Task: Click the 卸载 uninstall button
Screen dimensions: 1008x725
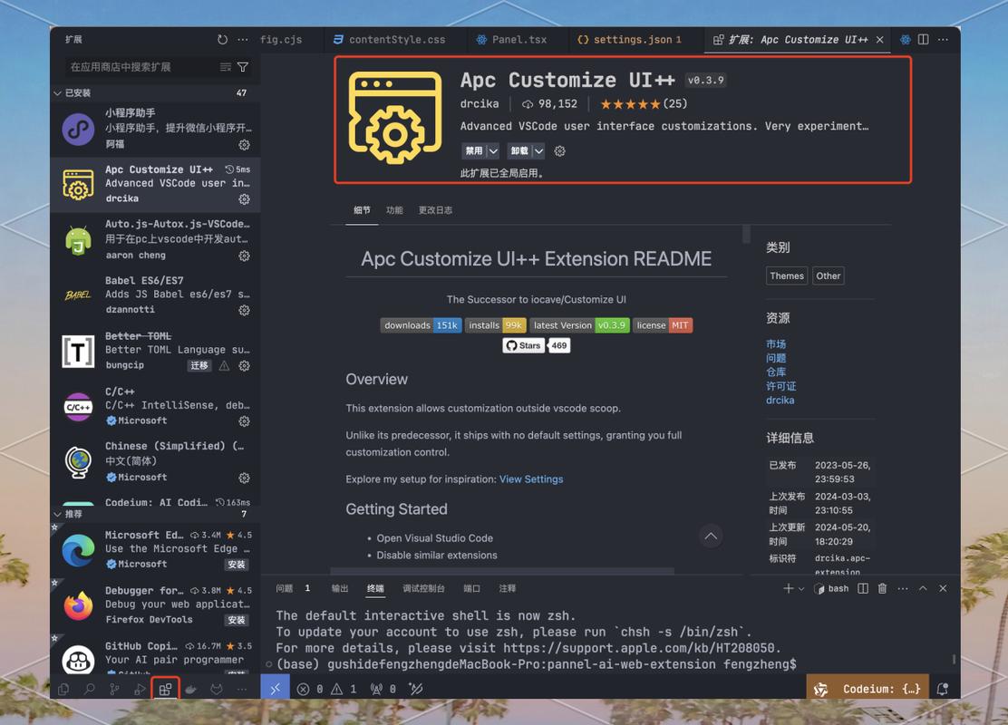Action: [519, 151]
